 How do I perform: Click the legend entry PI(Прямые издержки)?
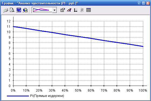[47, 96]
